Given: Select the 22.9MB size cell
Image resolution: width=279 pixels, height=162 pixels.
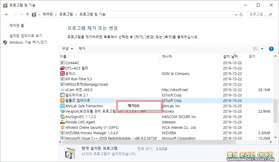Looking at the screenshot, I should (x=264, y=111).
